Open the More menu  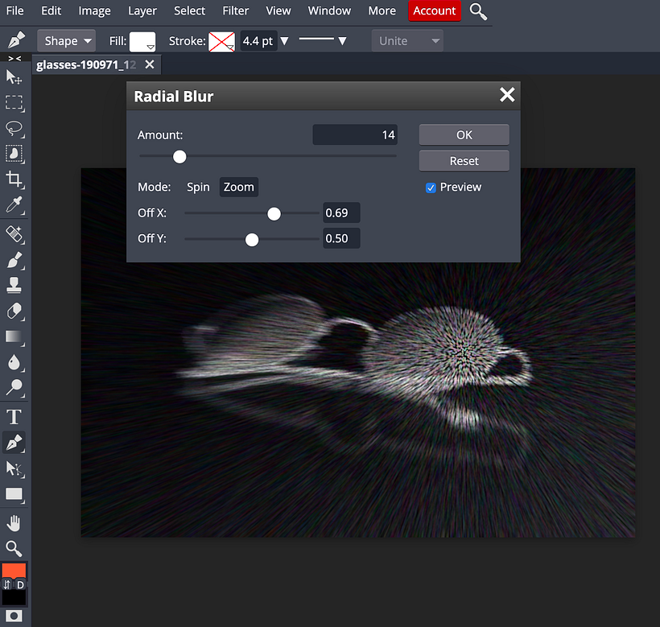coord(382,10)
